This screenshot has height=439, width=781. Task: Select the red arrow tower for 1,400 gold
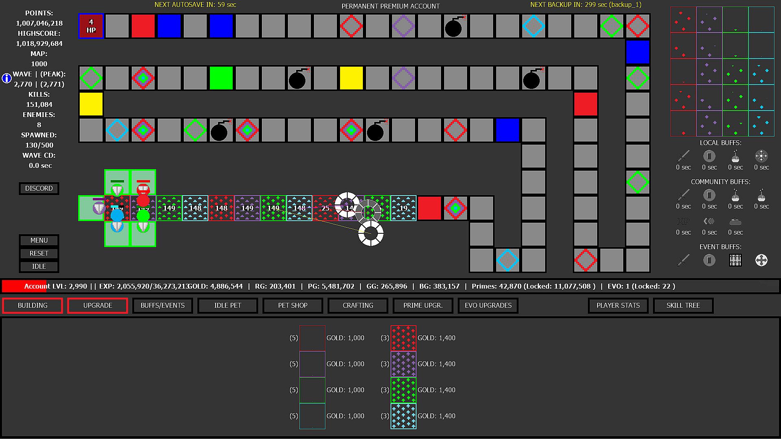pyautogui.click(x=403, y=338)
